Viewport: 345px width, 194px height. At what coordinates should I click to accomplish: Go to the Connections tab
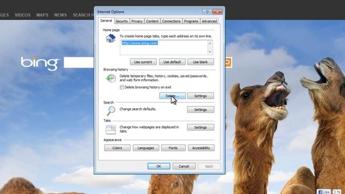click(171, 21)
